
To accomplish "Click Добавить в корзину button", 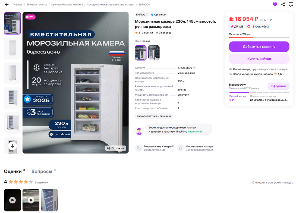I will (259, 47).
